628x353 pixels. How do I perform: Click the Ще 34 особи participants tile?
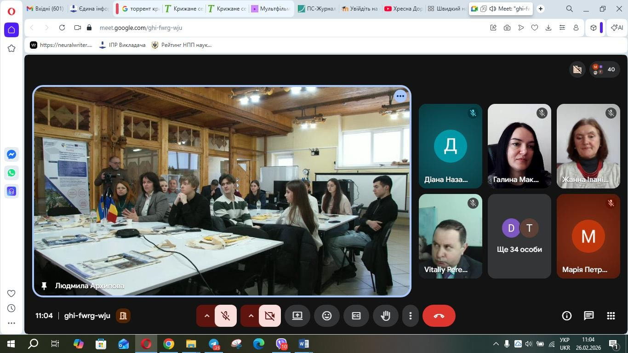tap(519, 236)
